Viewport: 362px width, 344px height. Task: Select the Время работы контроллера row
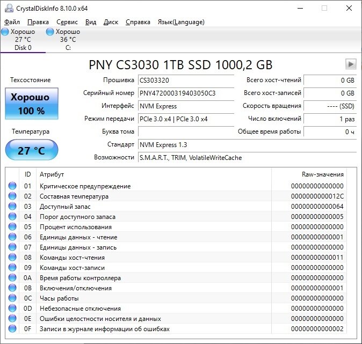[176, 278]
